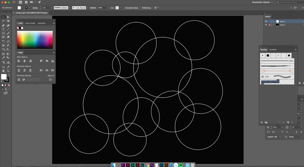The width and height of the screenshot is (304, 167).
Task: Click large white Fill swatch in toolbar
Action: tap(4, 77)
